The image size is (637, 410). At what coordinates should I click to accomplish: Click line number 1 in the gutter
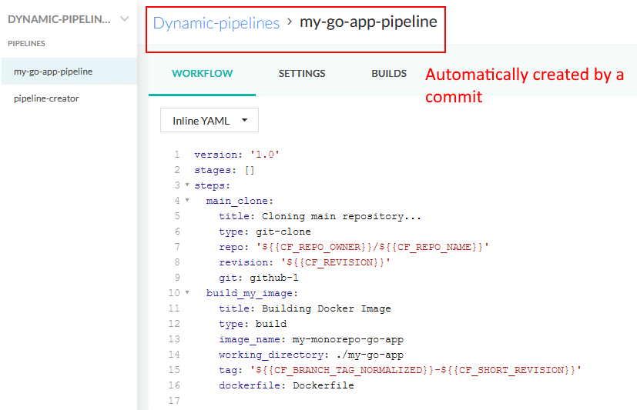176,155
